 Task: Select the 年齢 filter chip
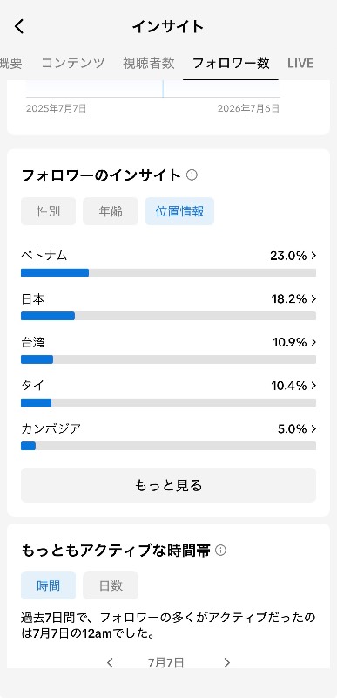[x=111, y=211]
